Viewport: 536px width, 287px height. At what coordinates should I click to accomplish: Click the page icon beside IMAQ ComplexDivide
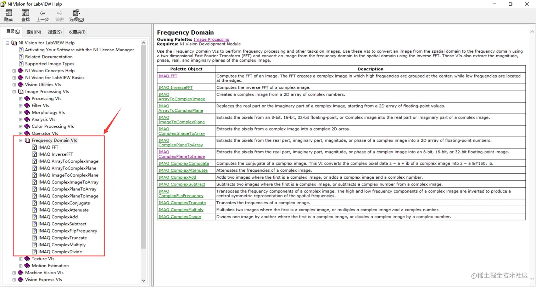coord(34,252)
